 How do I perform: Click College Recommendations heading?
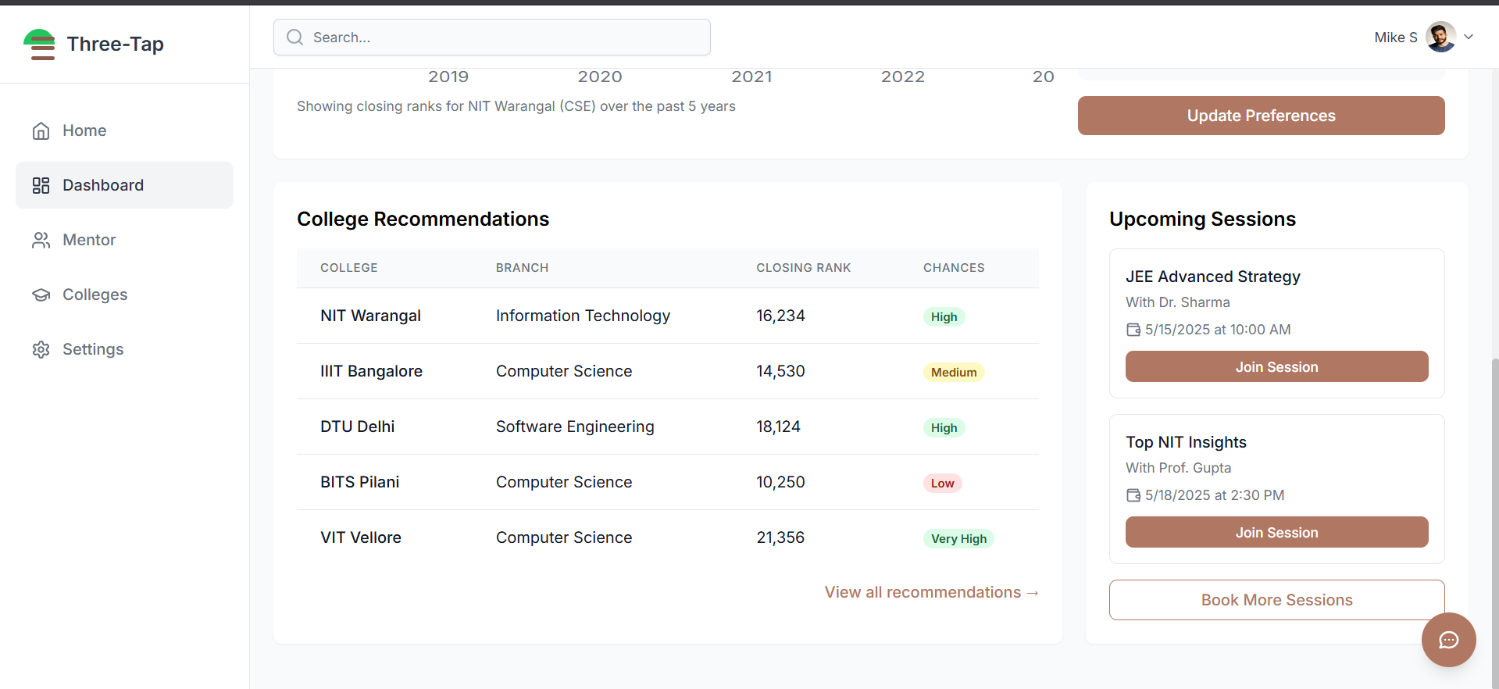click(423, 219)
